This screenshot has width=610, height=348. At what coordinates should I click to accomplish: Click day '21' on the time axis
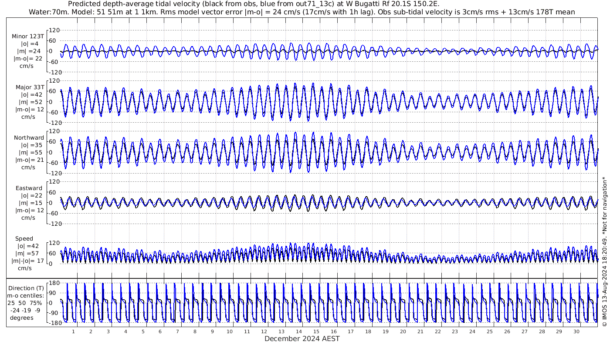[x=420, y=331]
